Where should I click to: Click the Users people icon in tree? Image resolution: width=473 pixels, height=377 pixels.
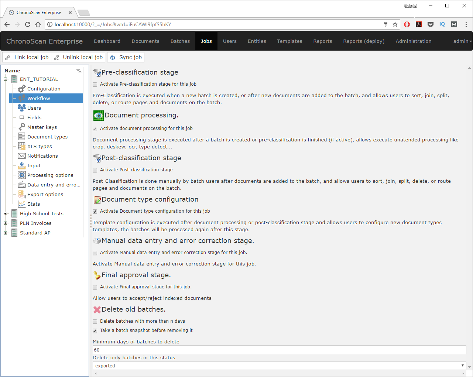(x=22, y=108)
